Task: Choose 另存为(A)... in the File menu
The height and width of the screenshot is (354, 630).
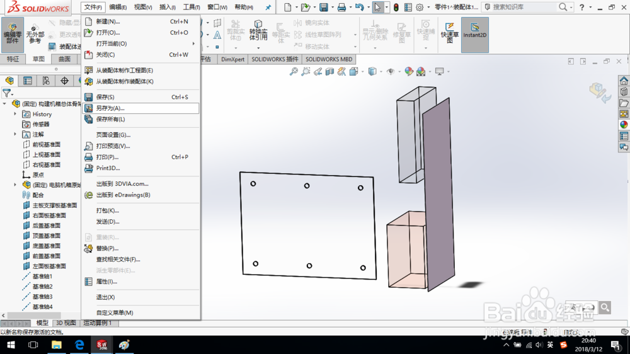Action: point(140,108)
